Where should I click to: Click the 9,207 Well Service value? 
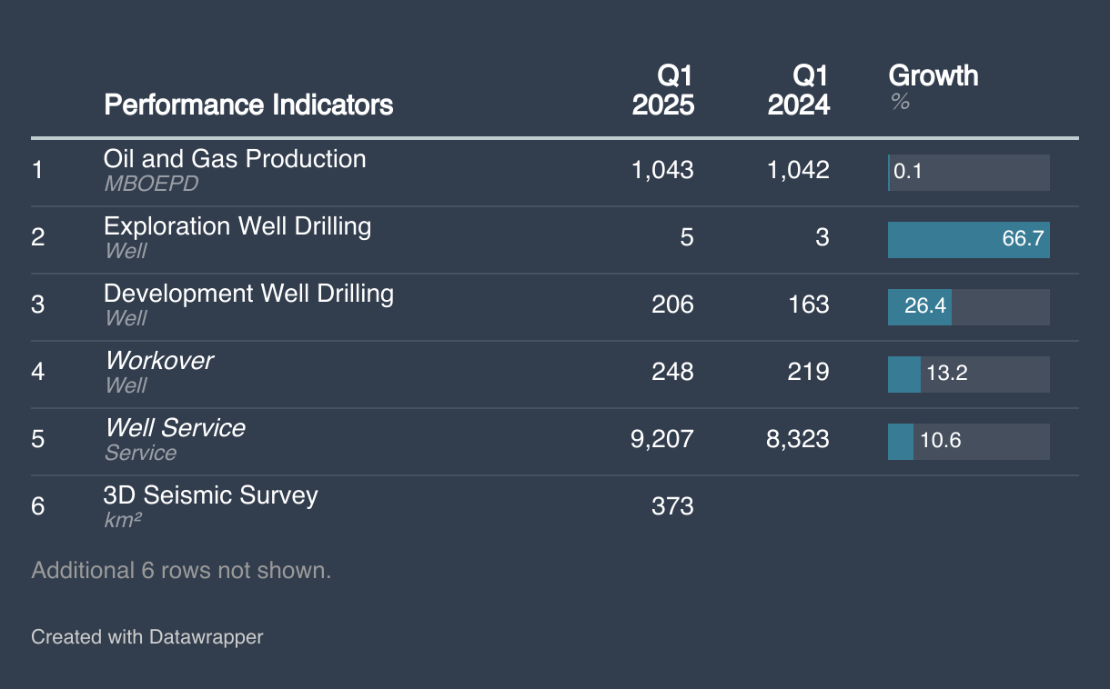click(661, 440)
